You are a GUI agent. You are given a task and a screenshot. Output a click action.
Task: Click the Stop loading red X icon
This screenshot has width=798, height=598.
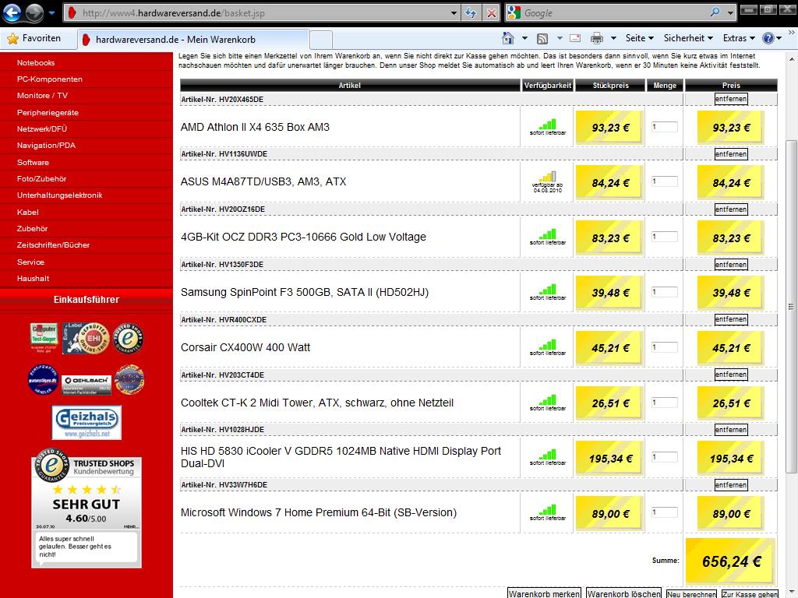[x=491, y=13]
